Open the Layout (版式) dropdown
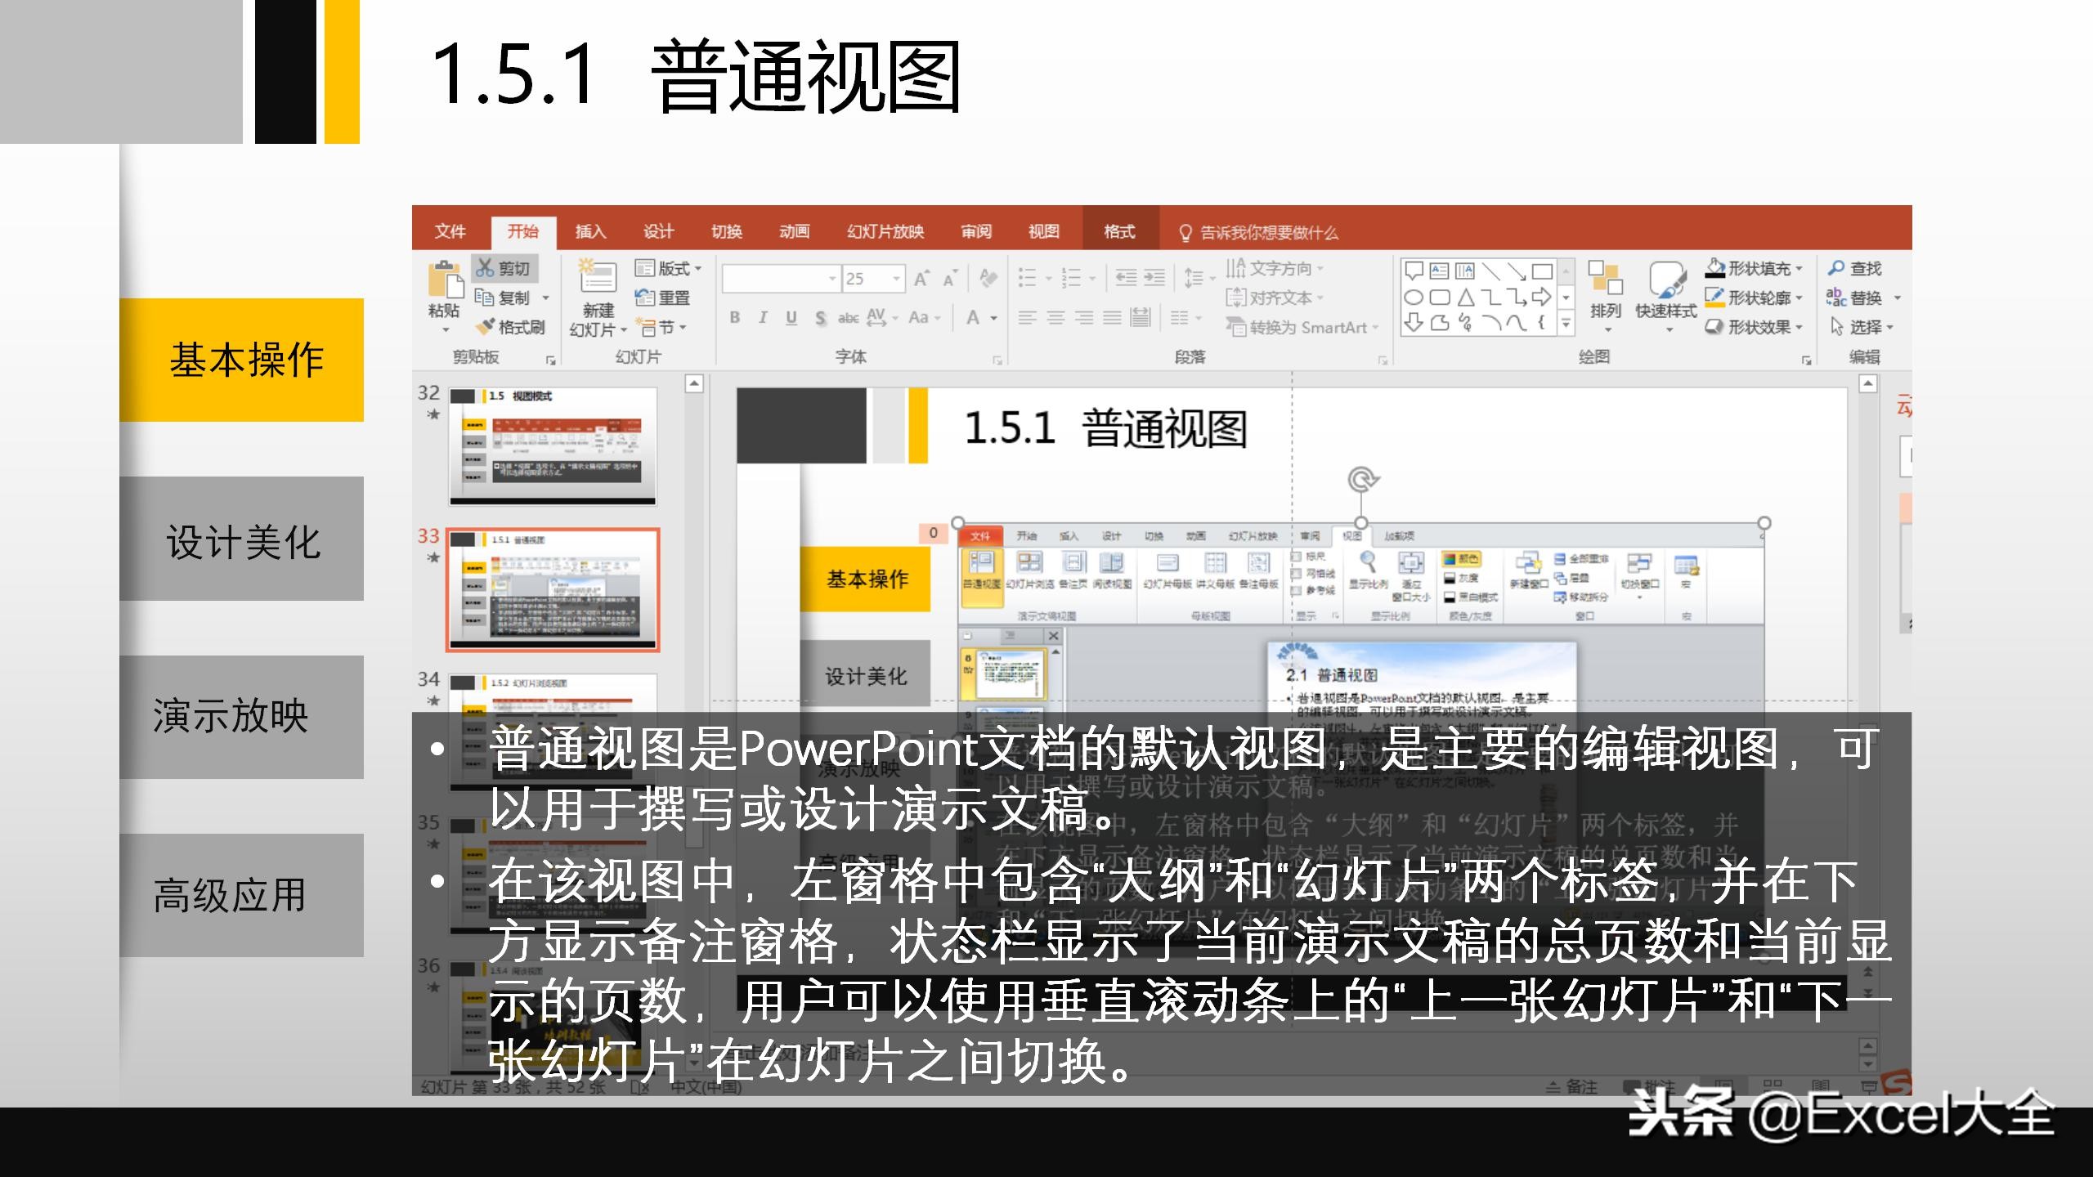Viewport: 2093px width, 1177px height. (672, 269)
